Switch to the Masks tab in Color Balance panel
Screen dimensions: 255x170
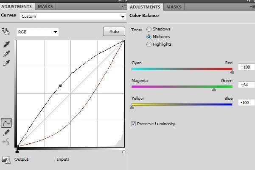(x=174, y=7)
